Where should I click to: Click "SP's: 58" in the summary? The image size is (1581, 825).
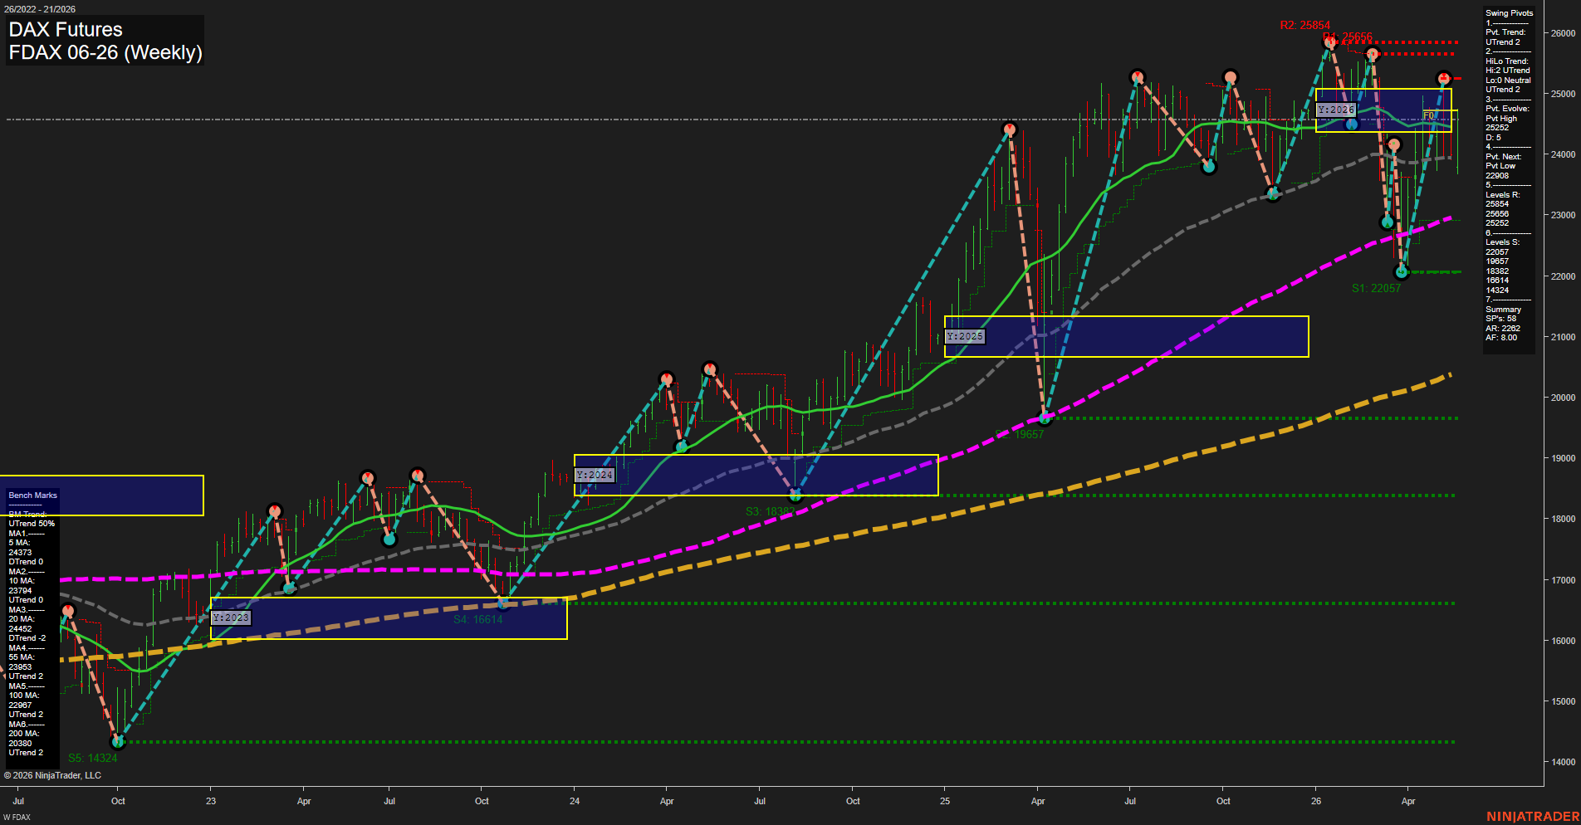click(x=1501, y=319)
